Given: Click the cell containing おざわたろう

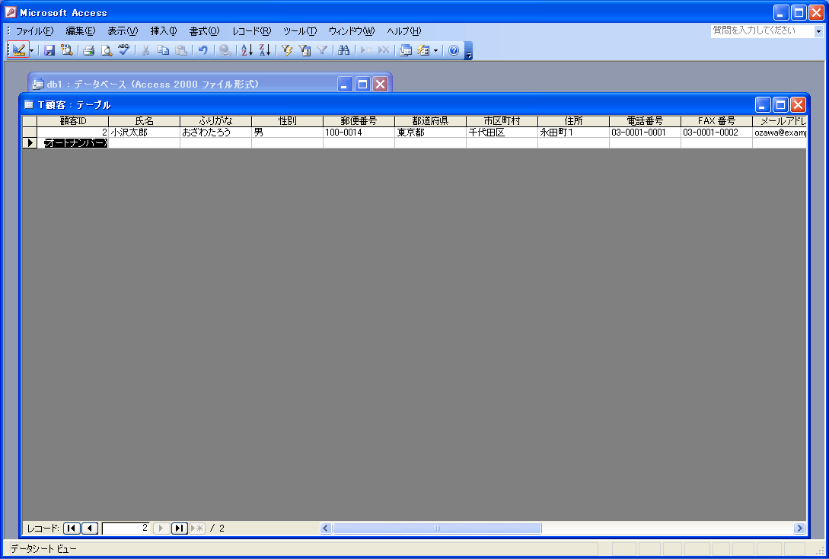Looking at the screenshot, I should pyautogui.click(x=215, y=133).
